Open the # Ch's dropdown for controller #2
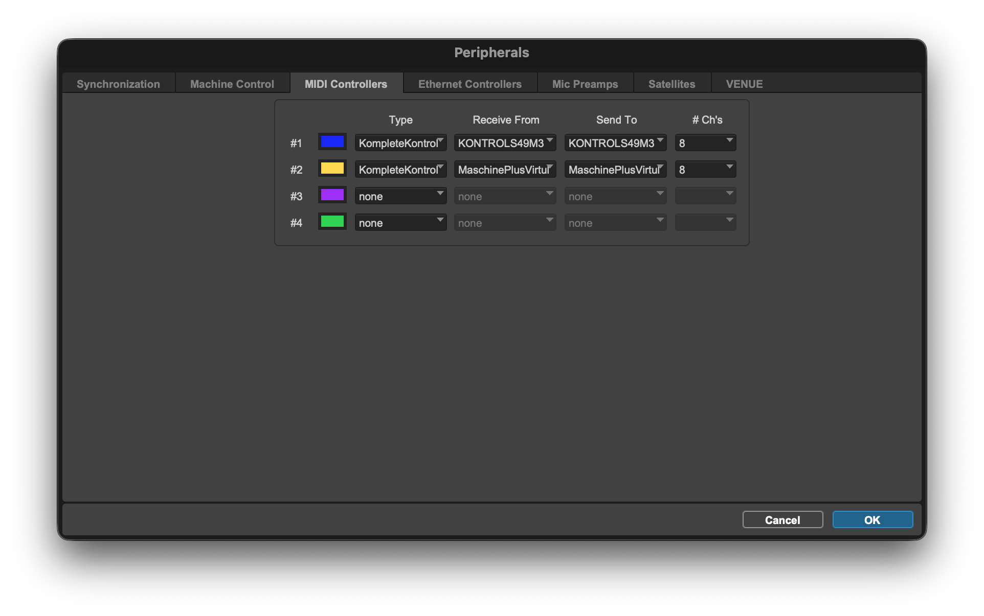984x616 pixels. click(705, 170)
